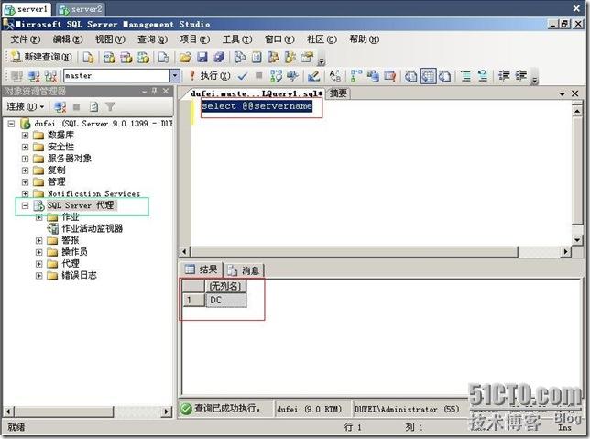This screenshot has width=590, height=439.
Task: Open a Database Engine Query
Action: coord(88,57)
